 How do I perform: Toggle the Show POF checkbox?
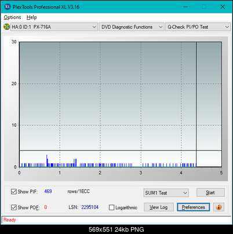(x=14, y=207)
